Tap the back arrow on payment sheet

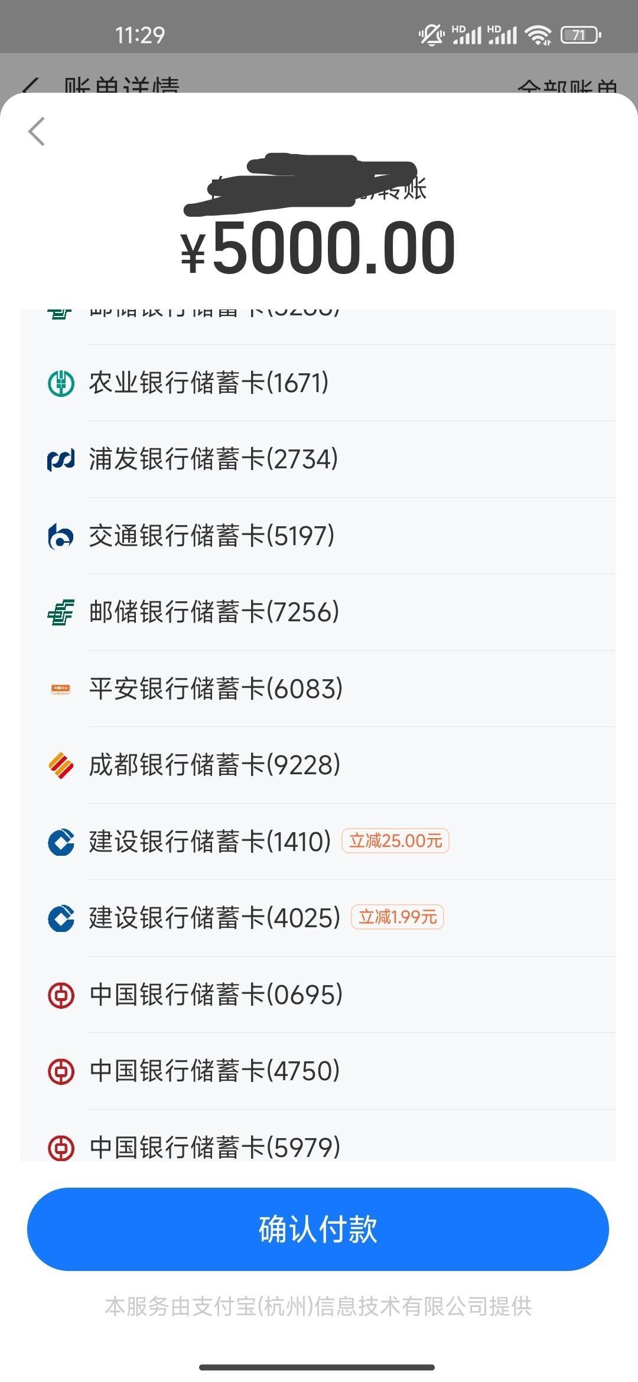click(37, 131)
